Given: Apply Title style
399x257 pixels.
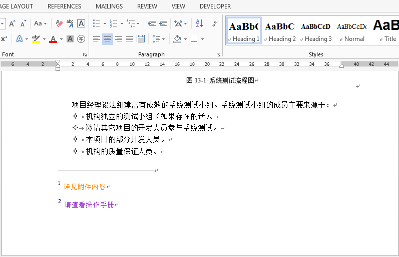Looking at the screenshot, I should [x=386, y=31].
